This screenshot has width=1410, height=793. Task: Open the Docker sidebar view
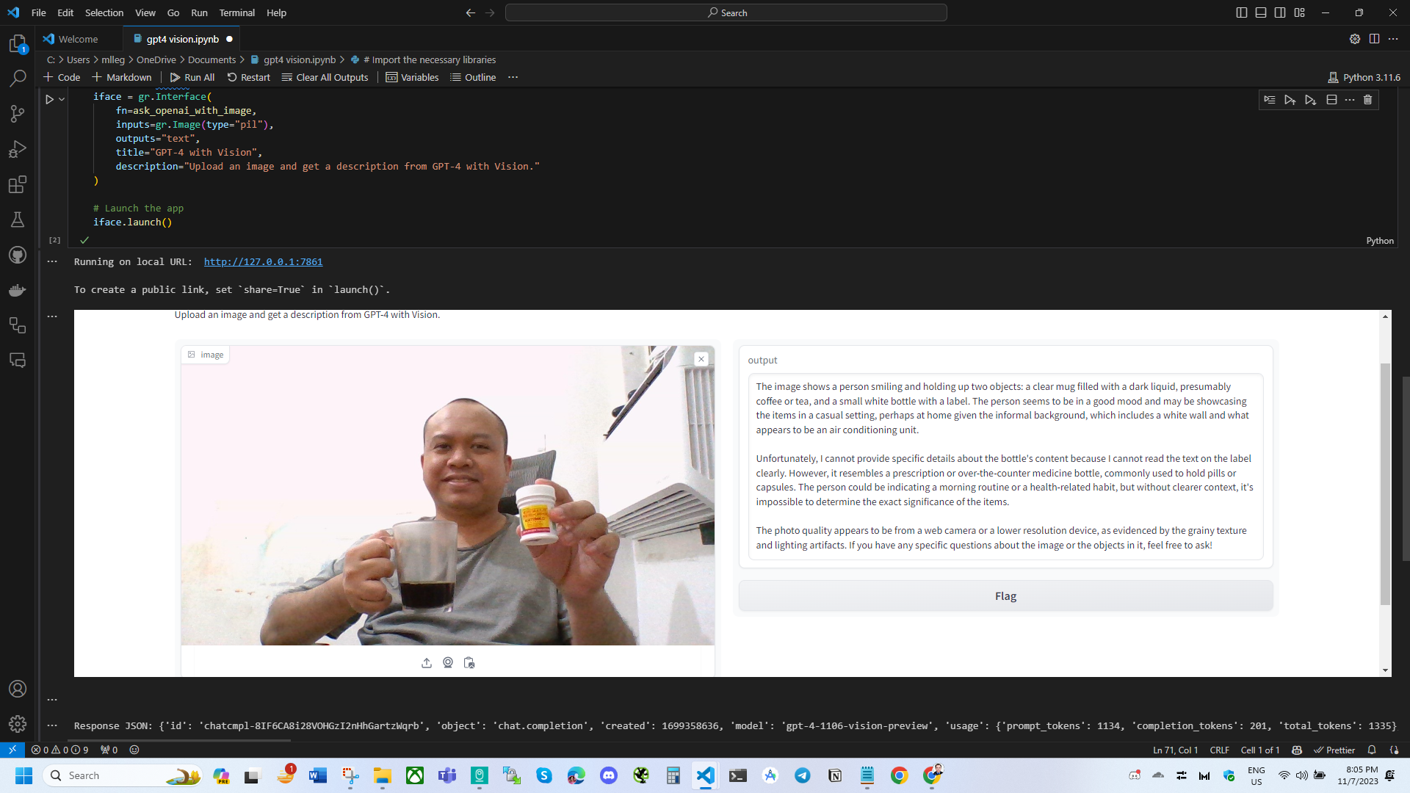pos(18,290)
